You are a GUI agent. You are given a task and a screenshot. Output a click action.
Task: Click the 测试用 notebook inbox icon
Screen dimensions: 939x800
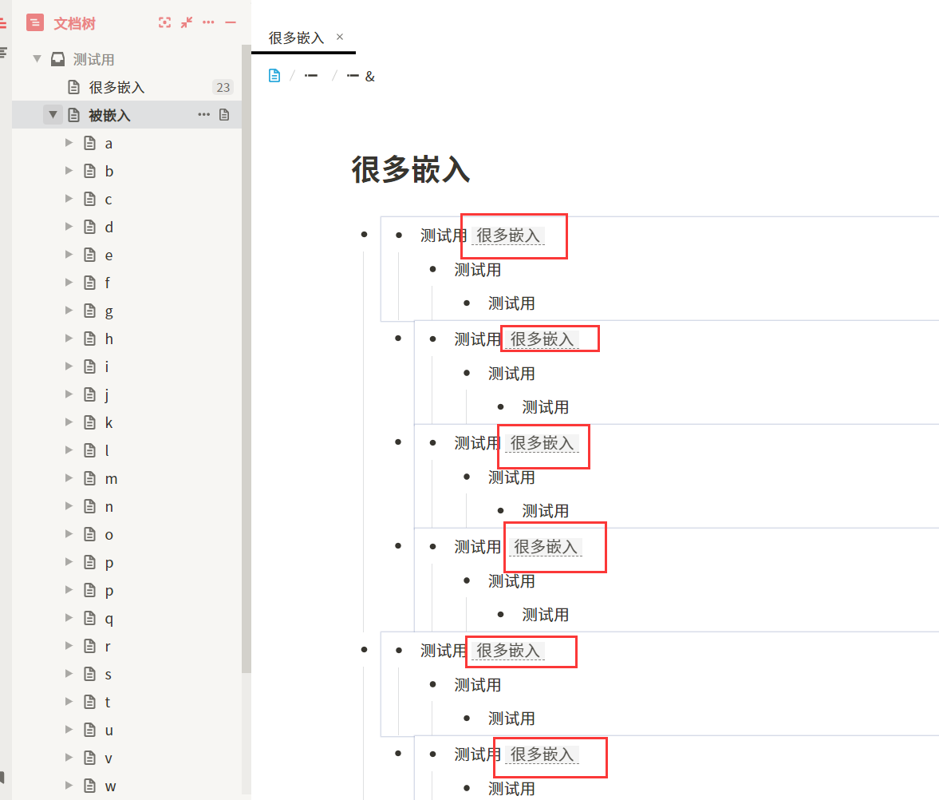click(57, 59)
